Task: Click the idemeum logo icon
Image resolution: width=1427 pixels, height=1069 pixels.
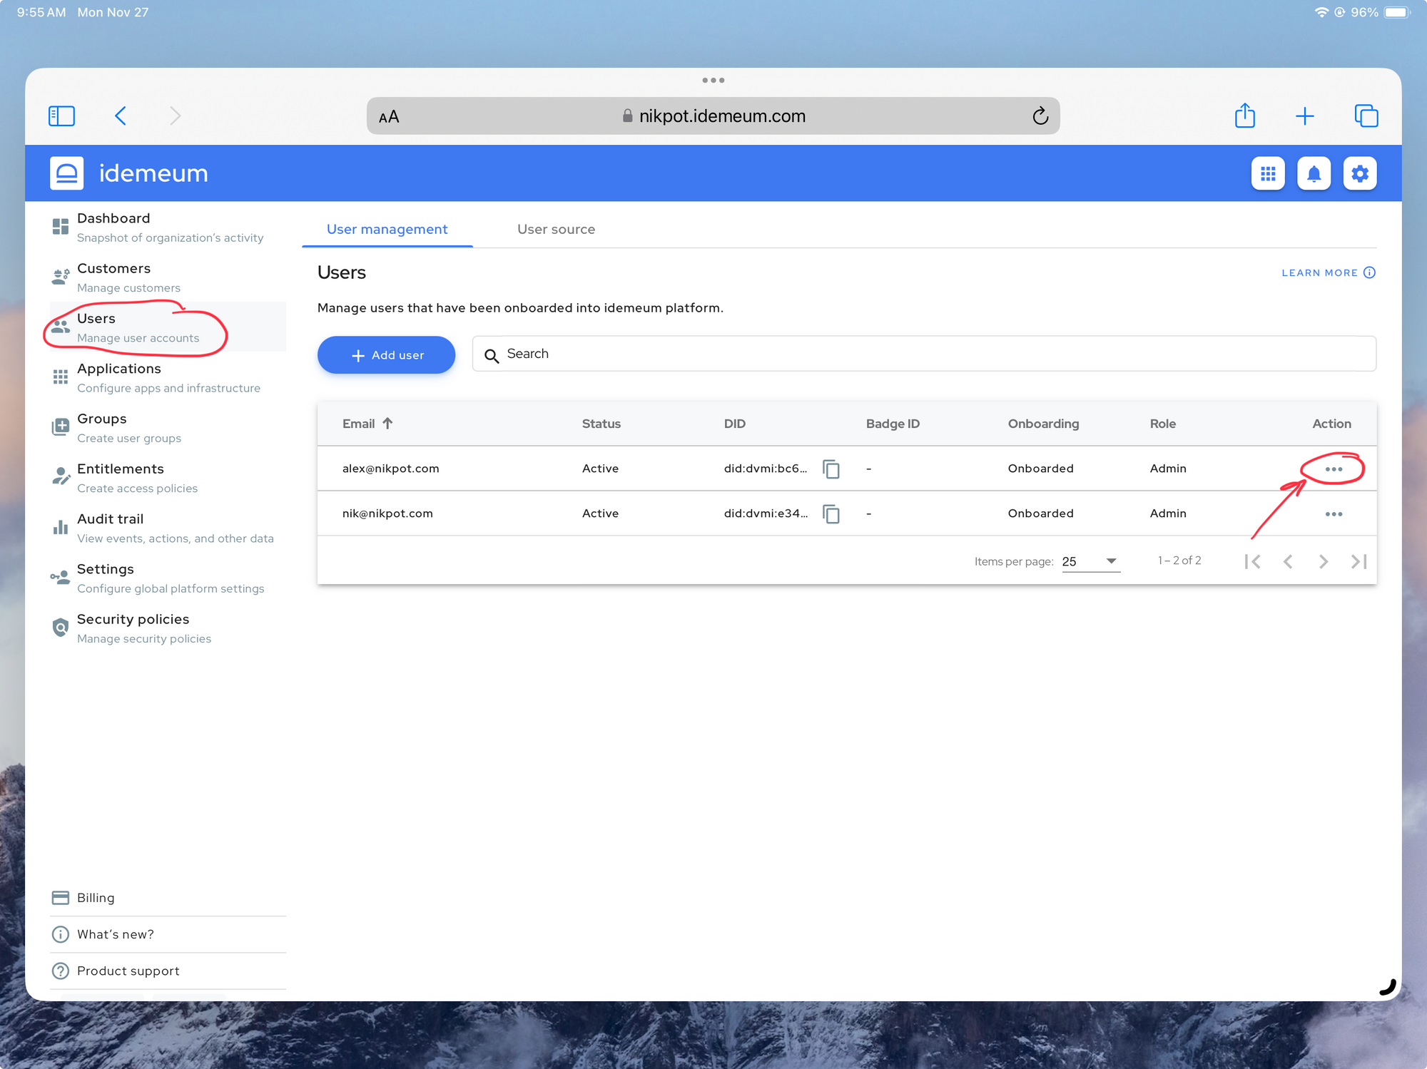Action: pyautogui.click(x=67, y=173)
